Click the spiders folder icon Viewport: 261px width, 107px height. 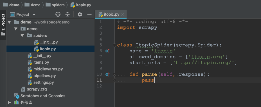[x=30, y=35]
